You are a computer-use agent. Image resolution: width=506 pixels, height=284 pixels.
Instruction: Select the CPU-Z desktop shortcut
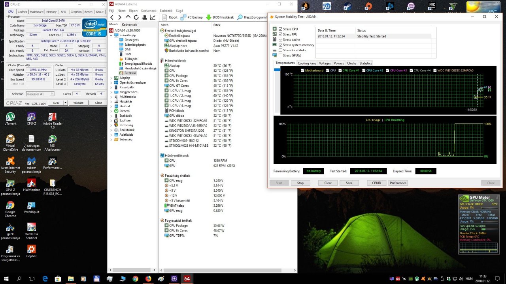point(31,119)
